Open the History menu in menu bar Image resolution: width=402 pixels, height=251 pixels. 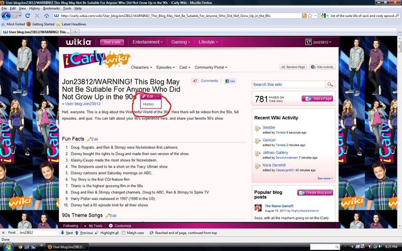tap(35, 8)
